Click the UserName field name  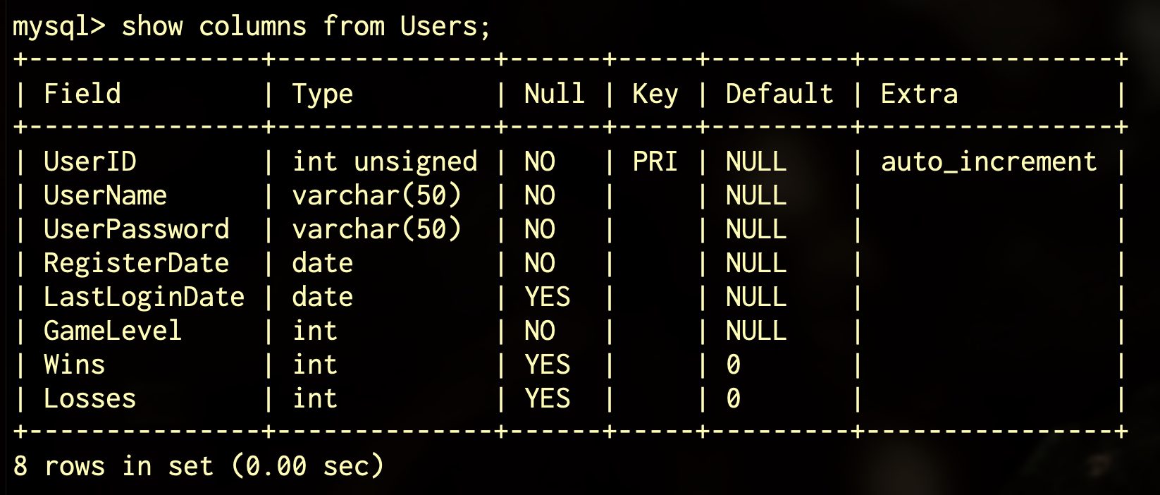[105, 195]
